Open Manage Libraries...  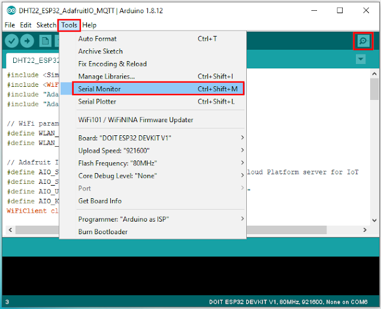(153, 76)
